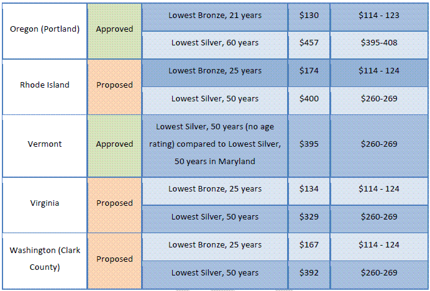Click the Approved status cell for Oregon
The width and height of the screenshot is (430, 291).
114,31
